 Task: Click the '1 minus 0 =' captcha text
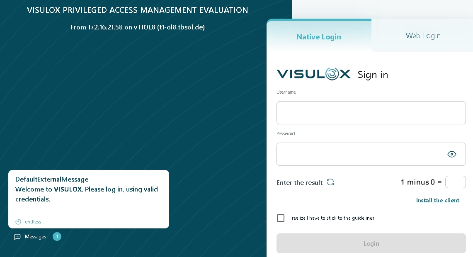421,182
